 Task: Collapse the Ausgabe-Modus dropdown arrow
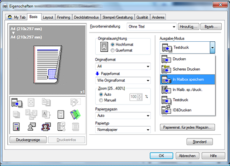click(x=213, y=48)
